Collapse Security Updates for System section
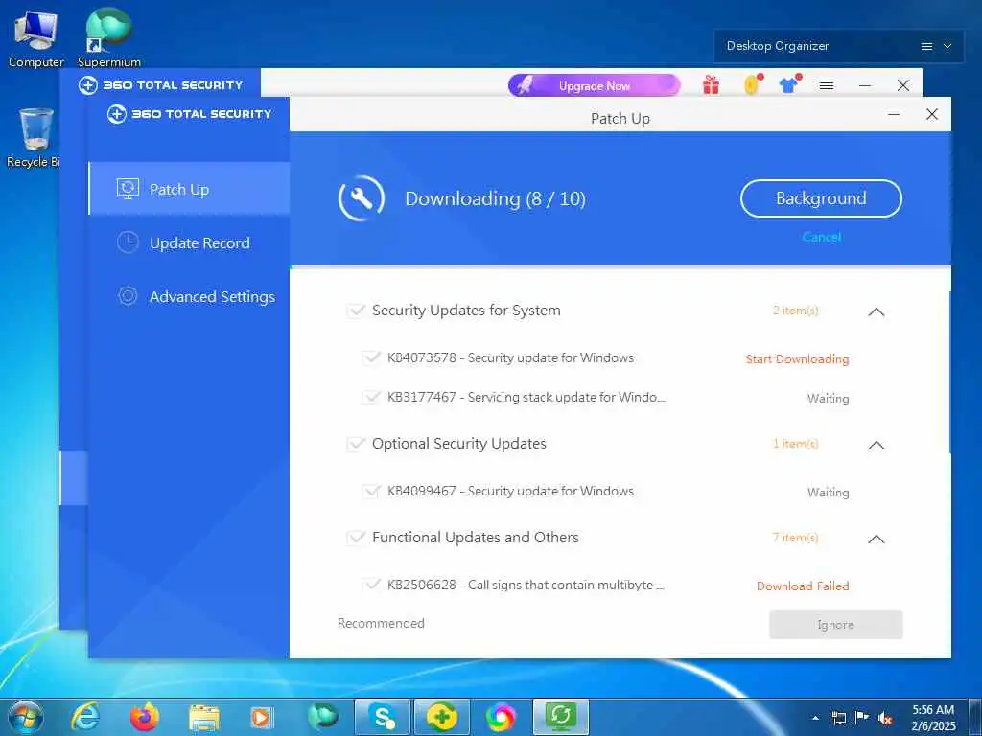 (877, 311)
